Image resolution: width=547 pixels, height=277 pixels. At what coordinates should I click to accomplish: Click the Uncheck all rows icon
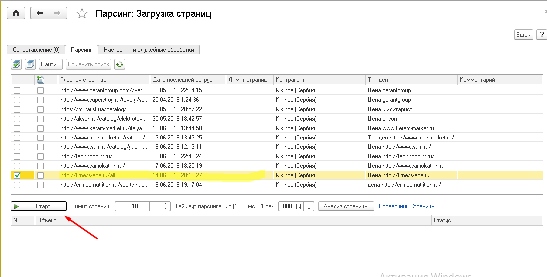pyautogui.click(x=30, y=64)
